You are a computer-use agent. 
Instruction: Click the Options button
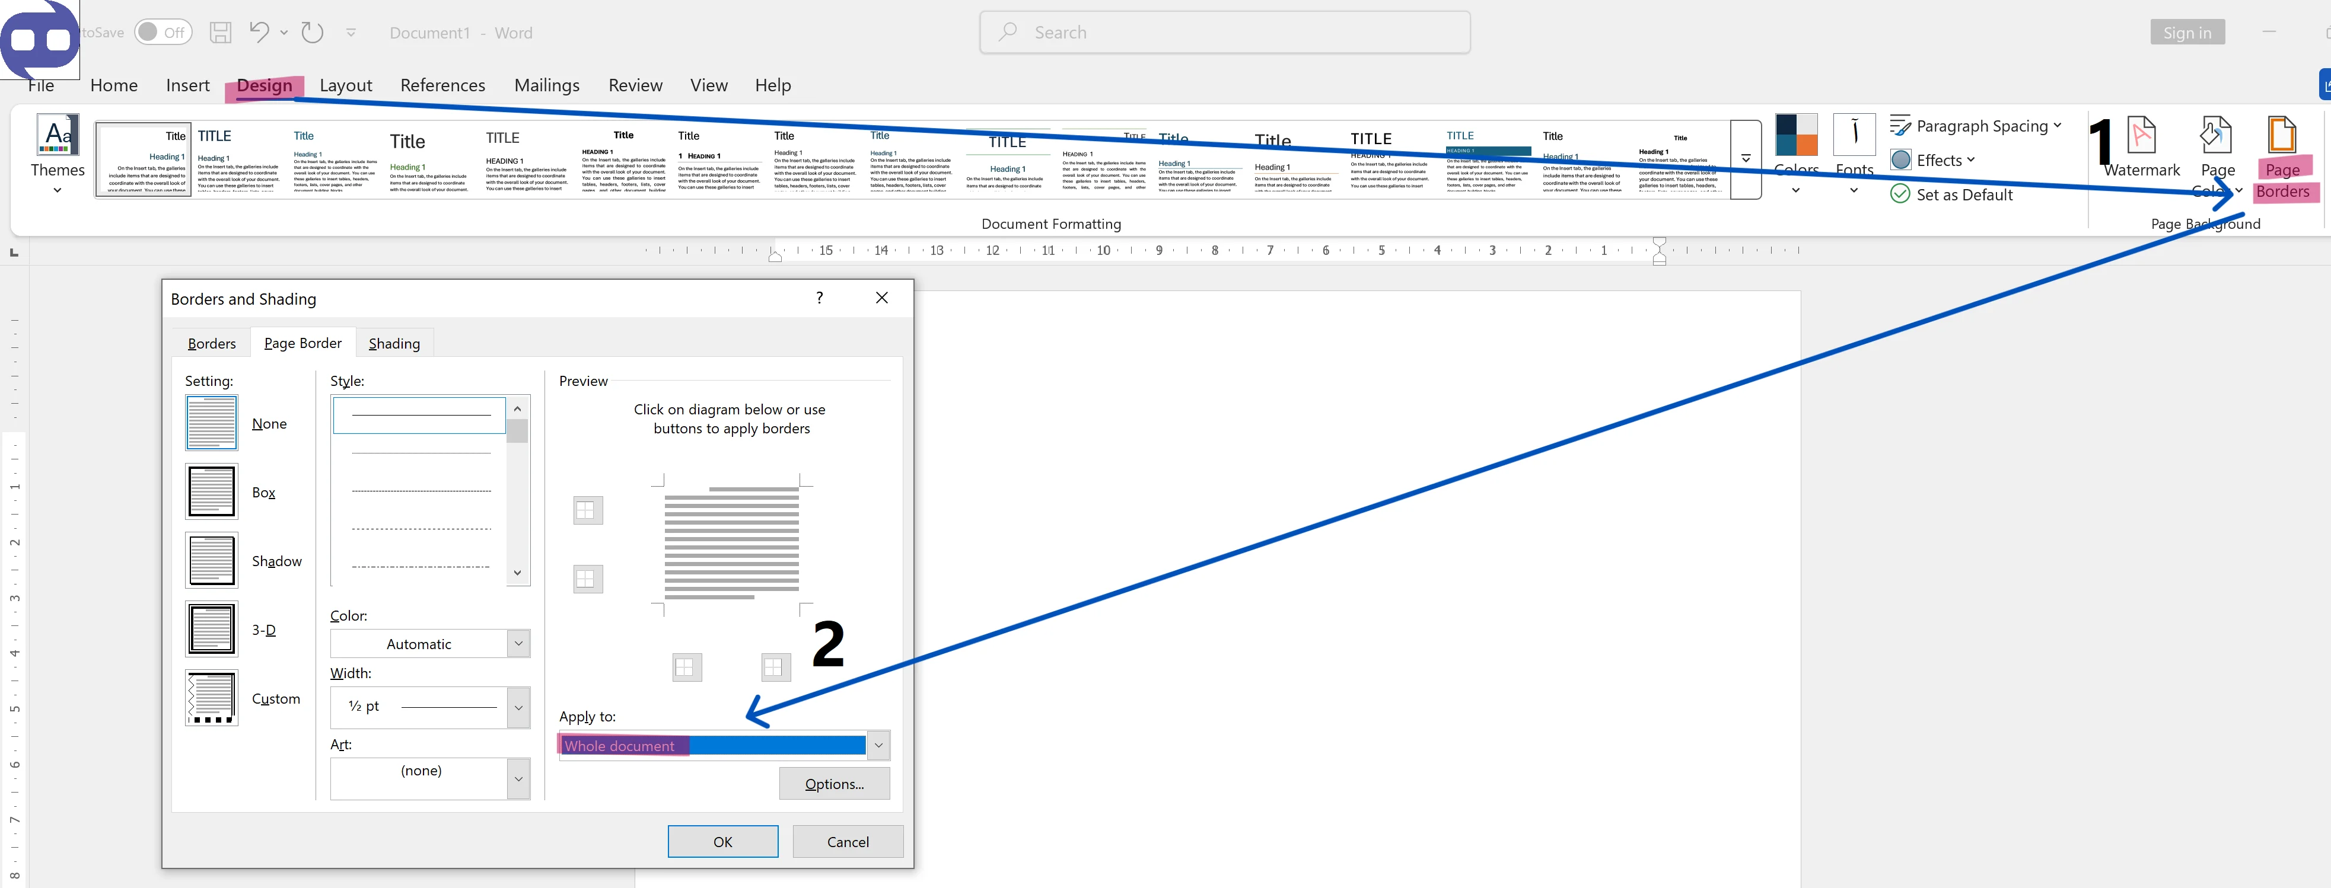pyautogui.click(x=835, y=784)
